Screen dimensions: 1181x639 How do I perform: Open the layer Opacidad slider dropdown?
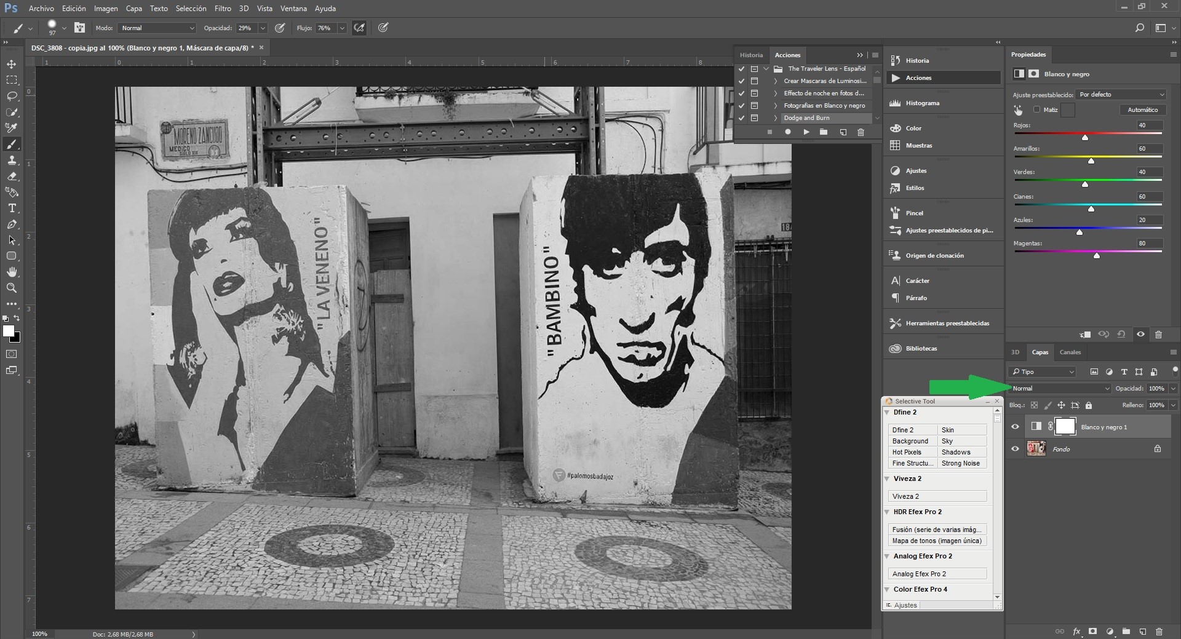coord(1173,389)
